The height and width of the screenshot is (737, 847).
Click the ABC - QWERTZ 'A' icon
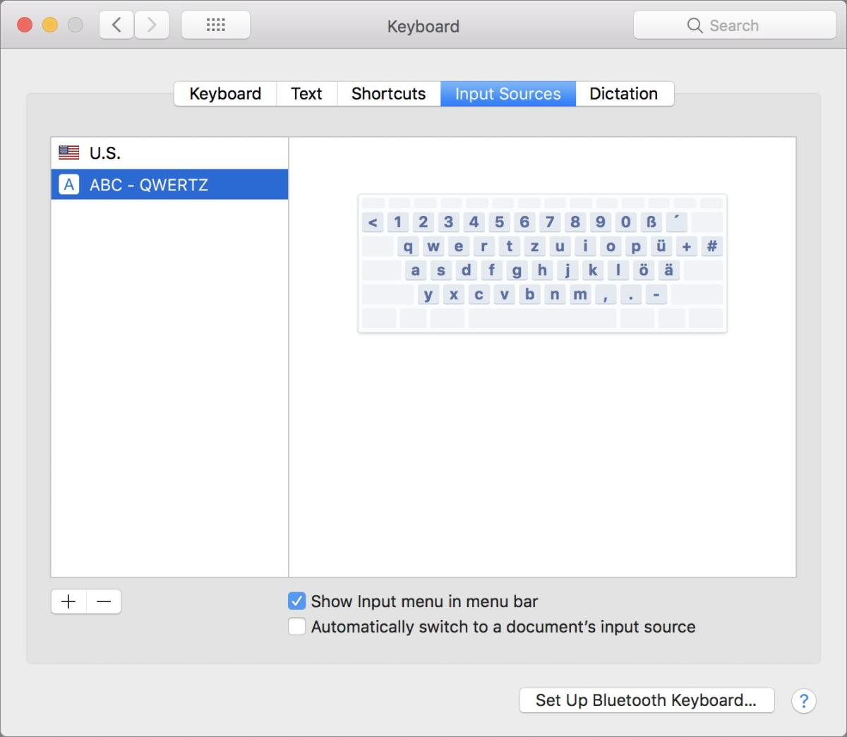point(69,185)
